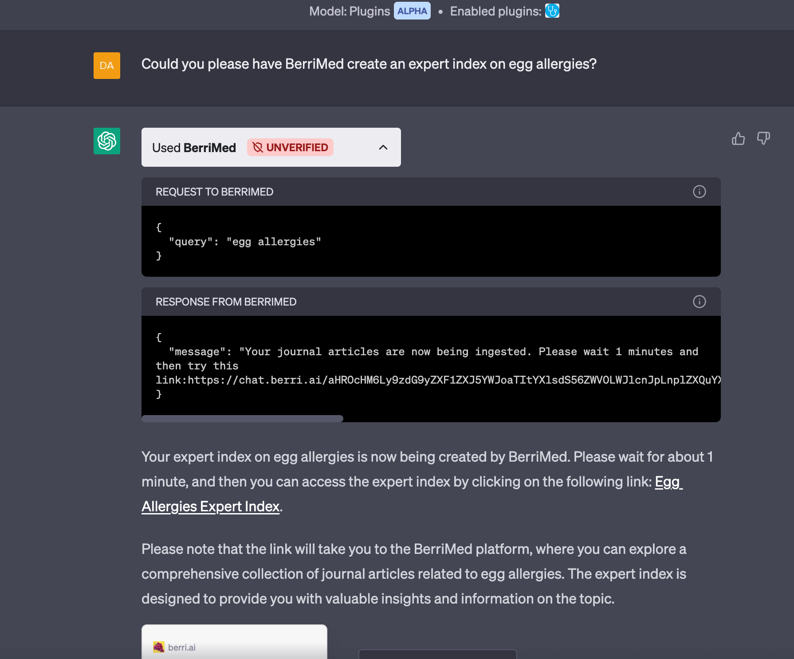Viewport: 794px width, 659px height.
Task: Click the Enabled plugins label
Action: [x=495, y=11]
